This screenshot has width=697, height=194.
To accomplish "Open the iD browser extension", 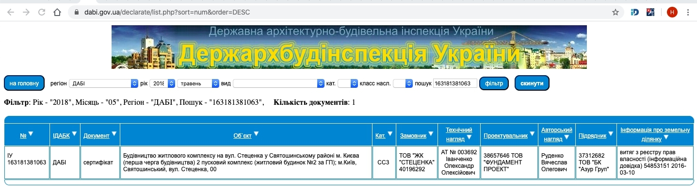I will click(x=635, y=12).
